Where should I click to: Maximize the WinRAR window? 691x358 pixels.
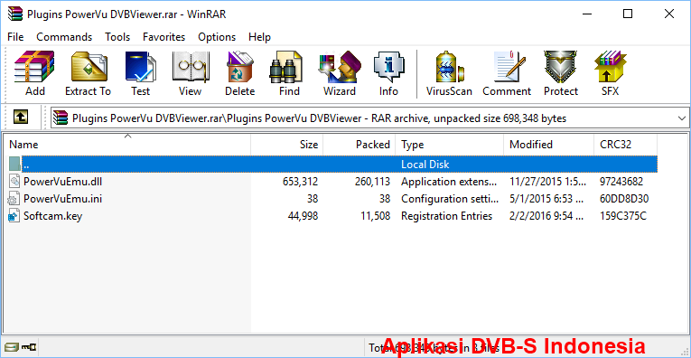pos(628,14)
